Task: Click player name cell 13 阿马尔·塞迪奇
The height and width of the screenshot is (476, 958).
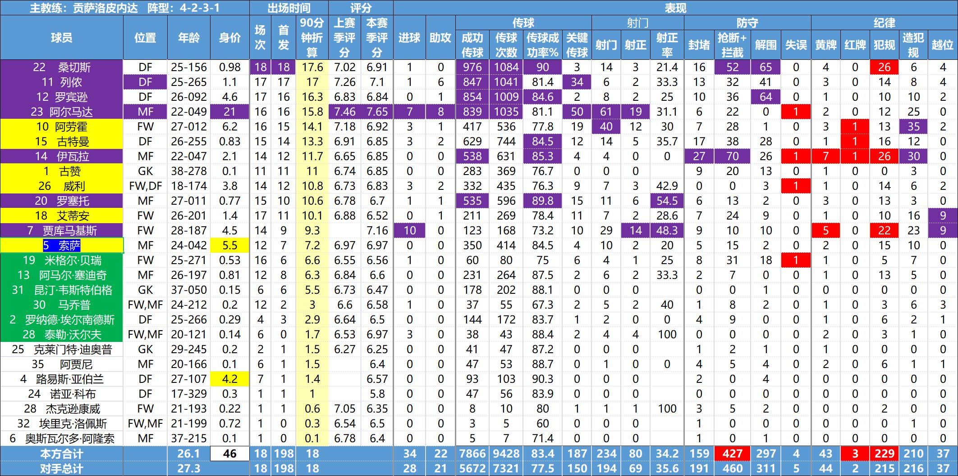Action: [x=62, y=275]
